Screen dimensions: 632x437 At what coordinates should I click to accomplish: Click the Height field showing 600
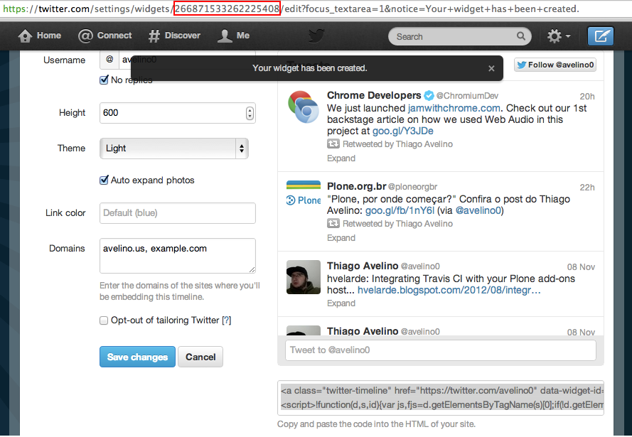point(178,113)
